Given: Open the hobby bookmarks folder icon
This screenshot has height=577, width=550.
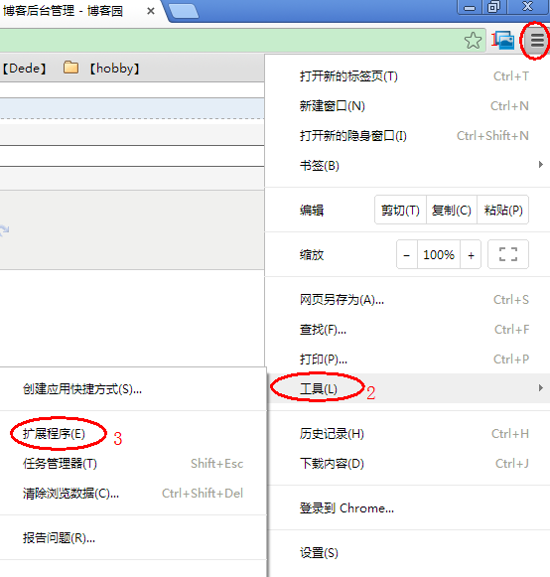Looking at the screenshot, I should point(70,68).
